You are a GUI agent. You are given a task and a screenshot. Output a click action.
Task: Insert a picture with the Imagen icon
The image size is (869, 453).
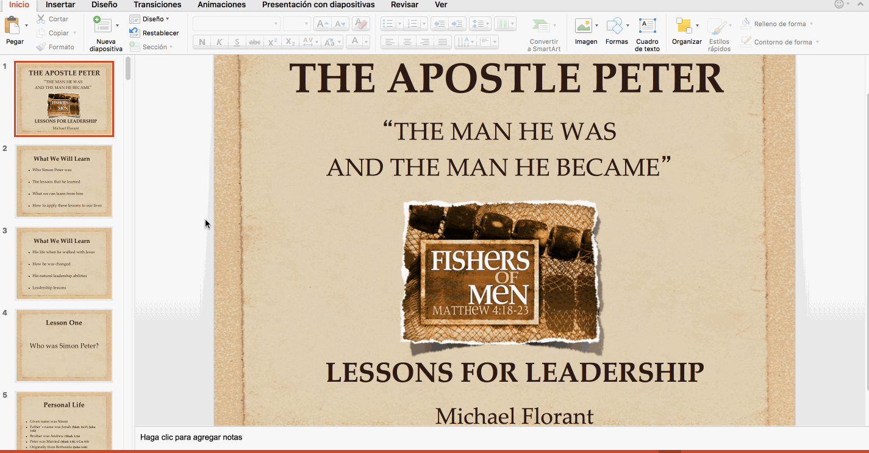584,26
